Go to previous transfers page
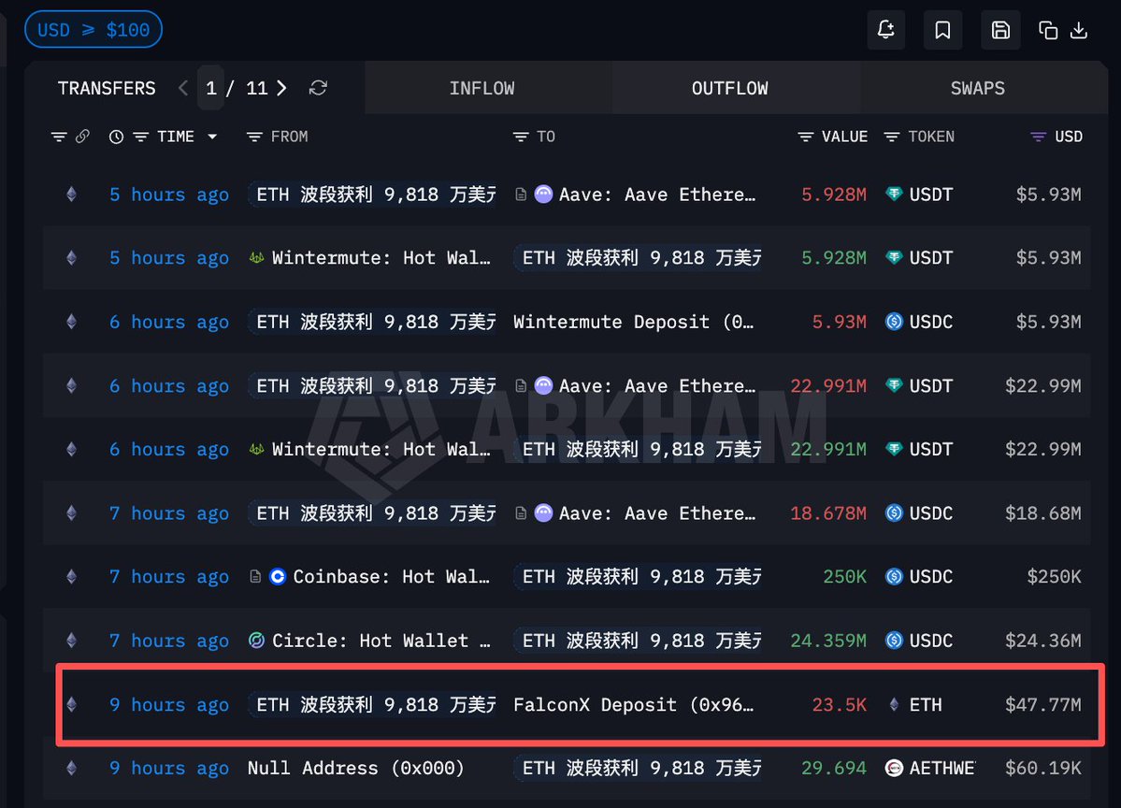This screenshot has height=808, width=1121. coord(183,88)
